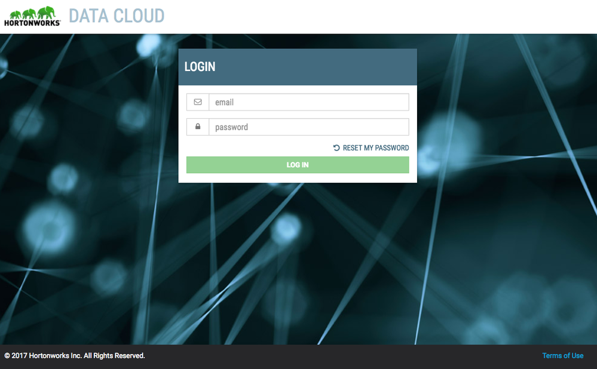
Task: Focus the email input field
Action: [309, 102]
